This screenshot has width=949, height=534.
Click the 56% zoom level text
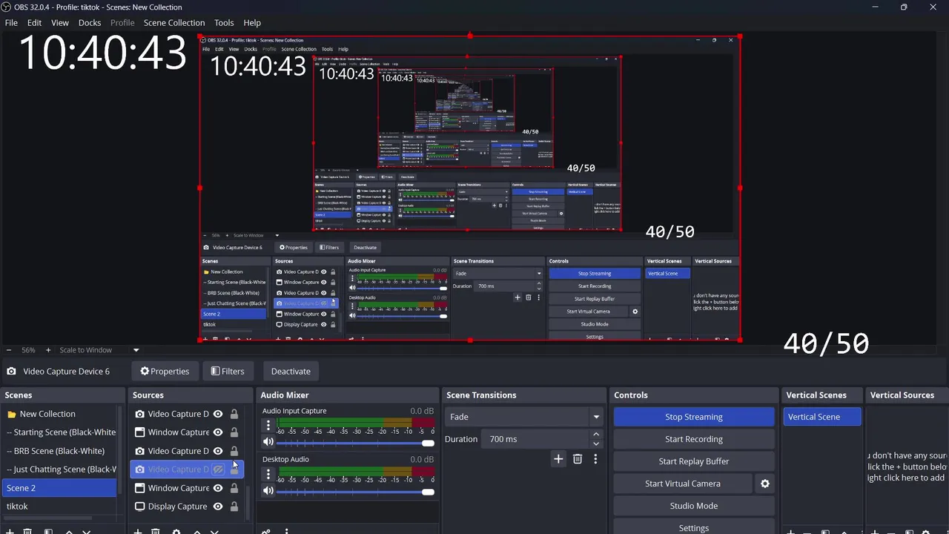(28, 350)
